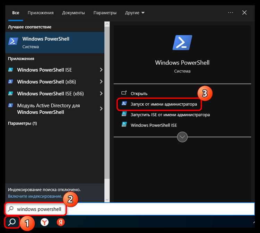
Task: Select the Windows PowerShell ISE action
Action: pos(149,125)
